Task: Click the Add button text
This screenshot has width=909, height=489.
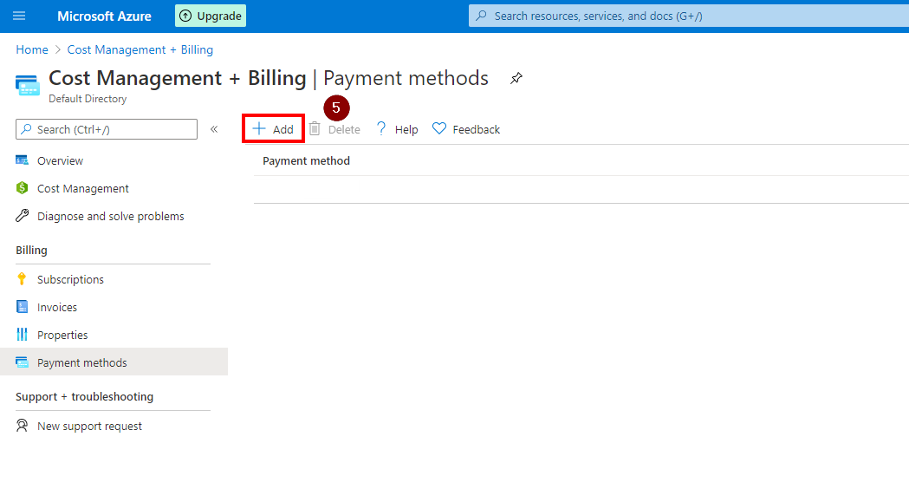Action: (x=282, y=129)
